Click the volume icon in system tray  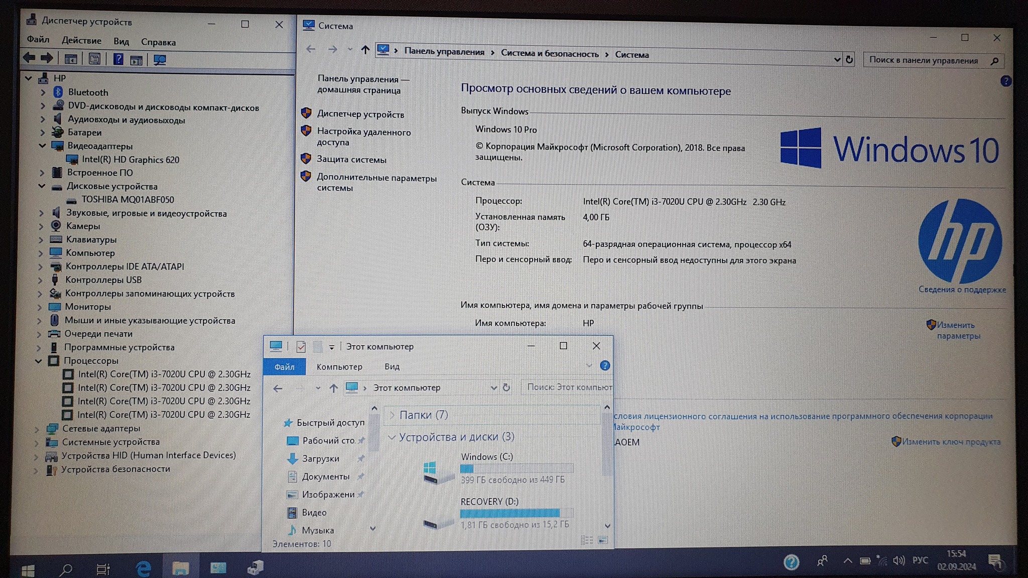[x=898, y=560]
